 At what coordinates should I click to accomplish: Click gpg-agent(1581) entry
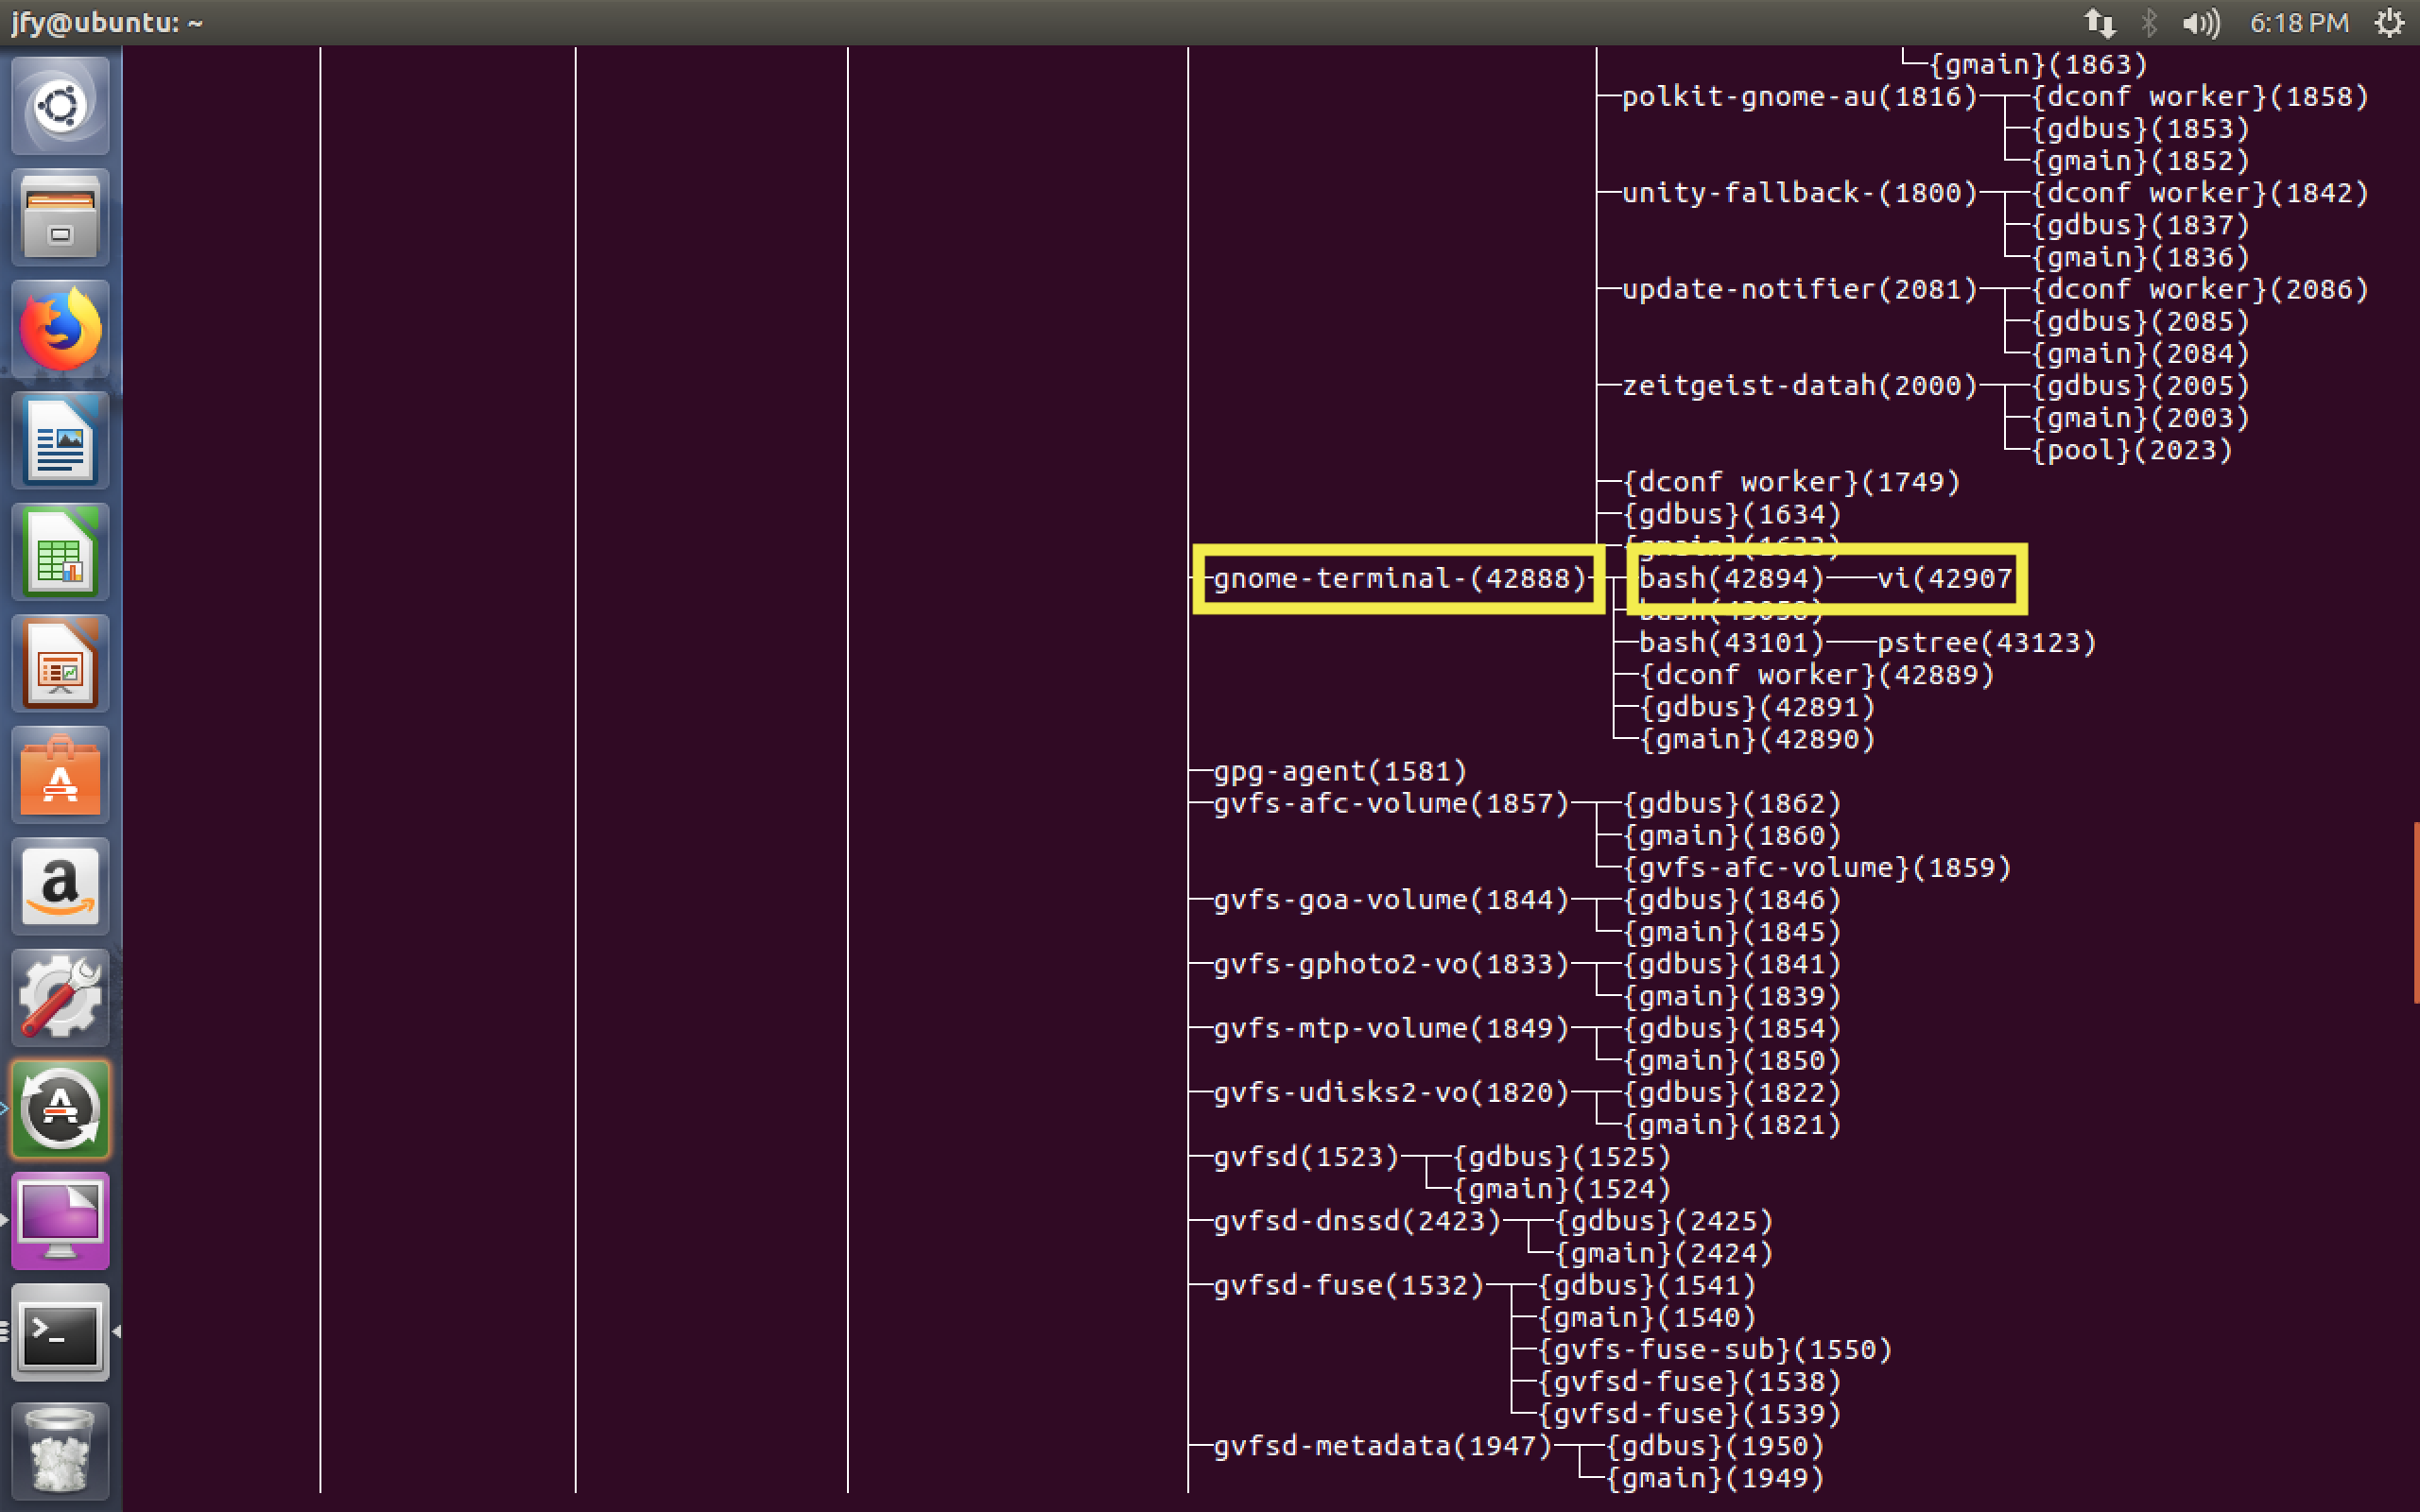(1340, 771)
